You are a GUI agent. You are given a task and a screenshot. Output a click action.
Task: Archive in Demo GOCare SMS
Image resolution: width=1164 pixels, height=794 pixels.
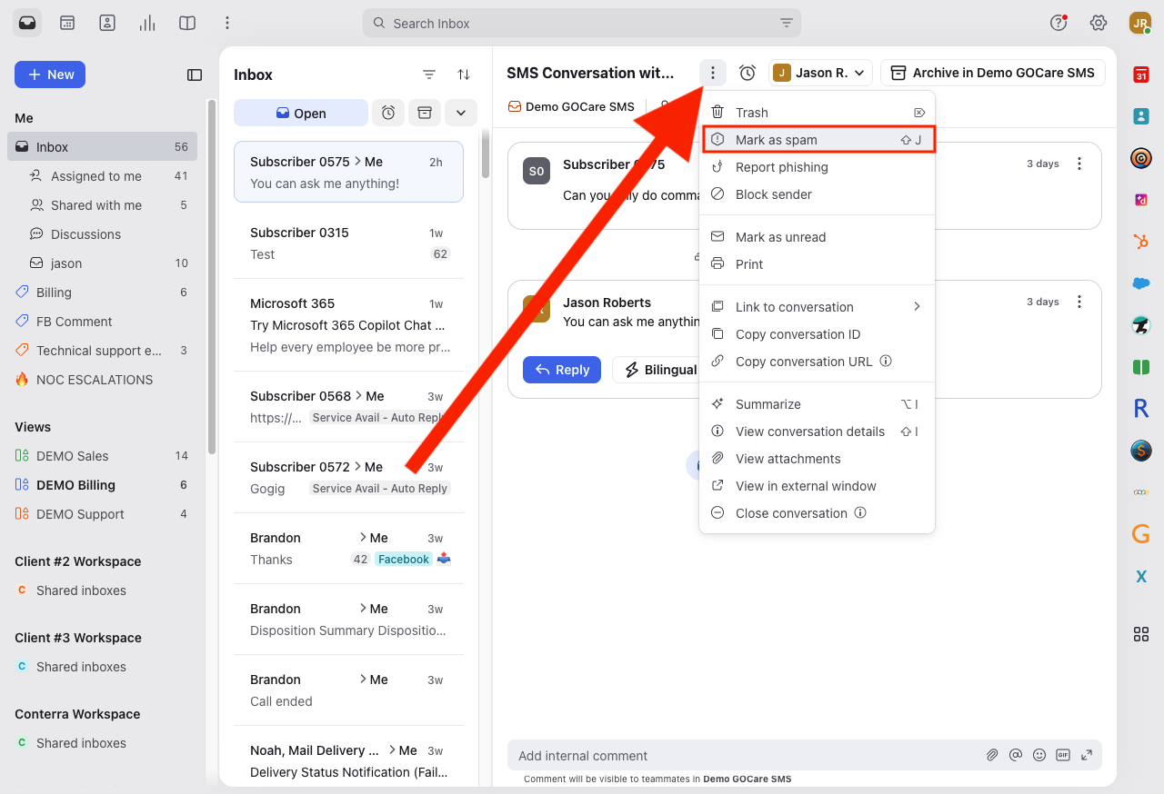click(993, 73)
